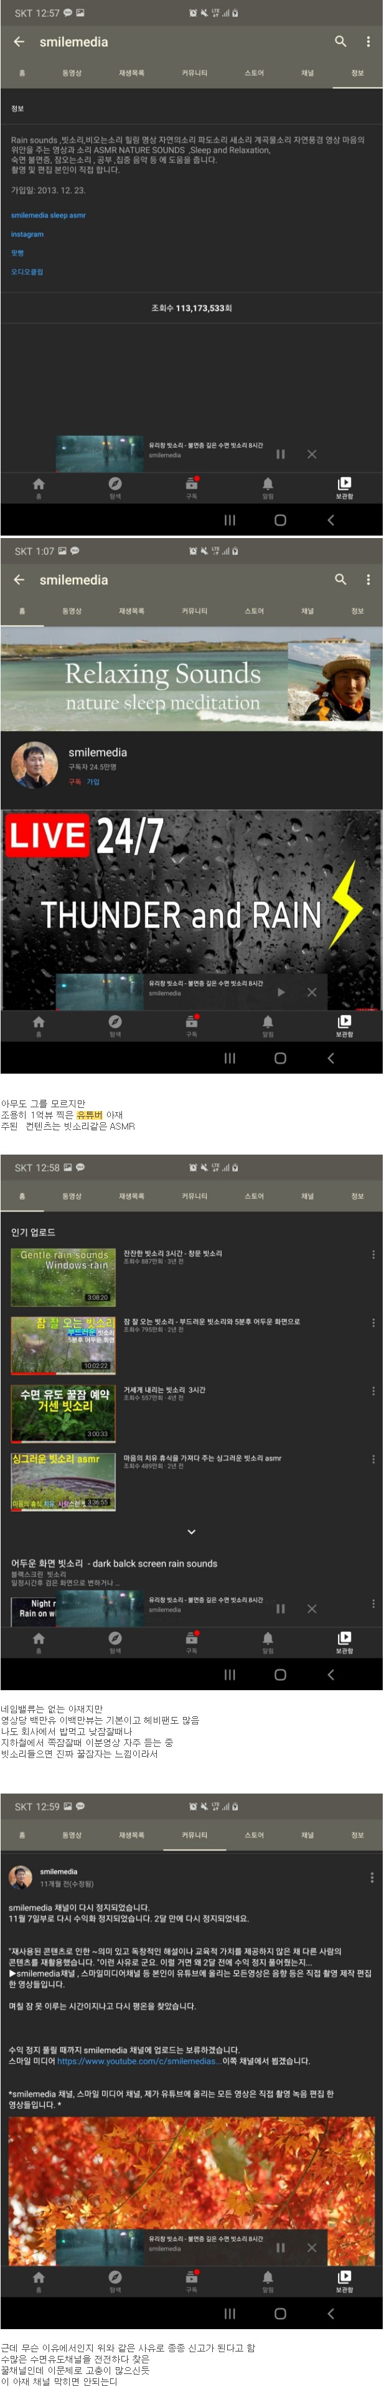384x2402 pixels.
Task: Close the mini player in the 12:57 screenshot
Action: (311, 454)
